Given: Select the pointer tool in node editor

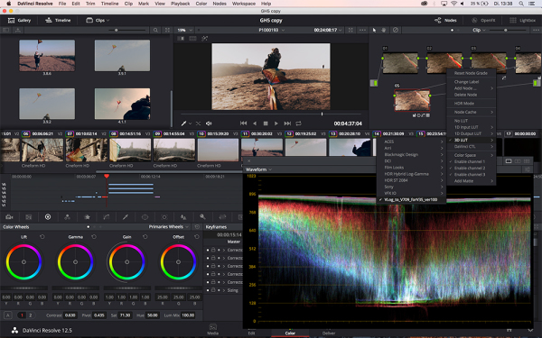Looking at the screenshot, I should pyautogui.click(x=374, y=31).
